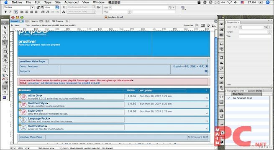
Task: Switch to the Character Styles tab
Action: [255, 91]
